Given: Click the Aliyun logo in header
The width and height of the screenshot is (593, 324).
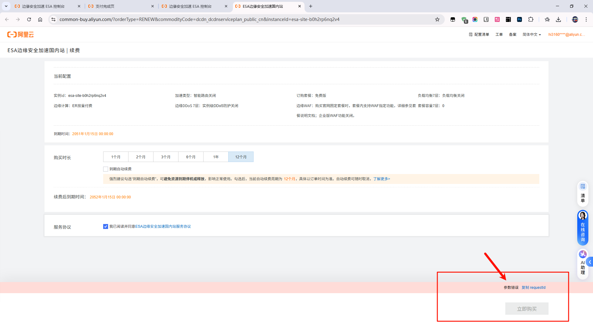Looking at the screenshot, I should click(x=20, y=35).
